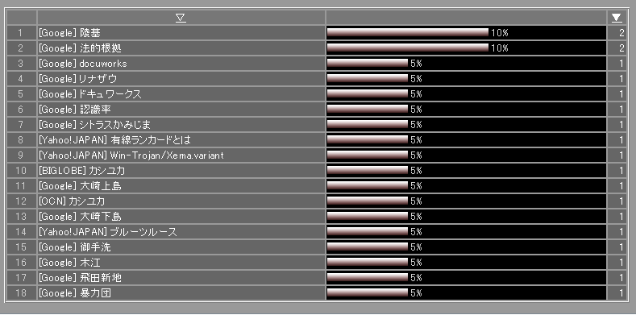Sort by the hollow triangle column header
Image resolution: width=636 pixels, height=315 pixels.
click(x=181, y=18)
